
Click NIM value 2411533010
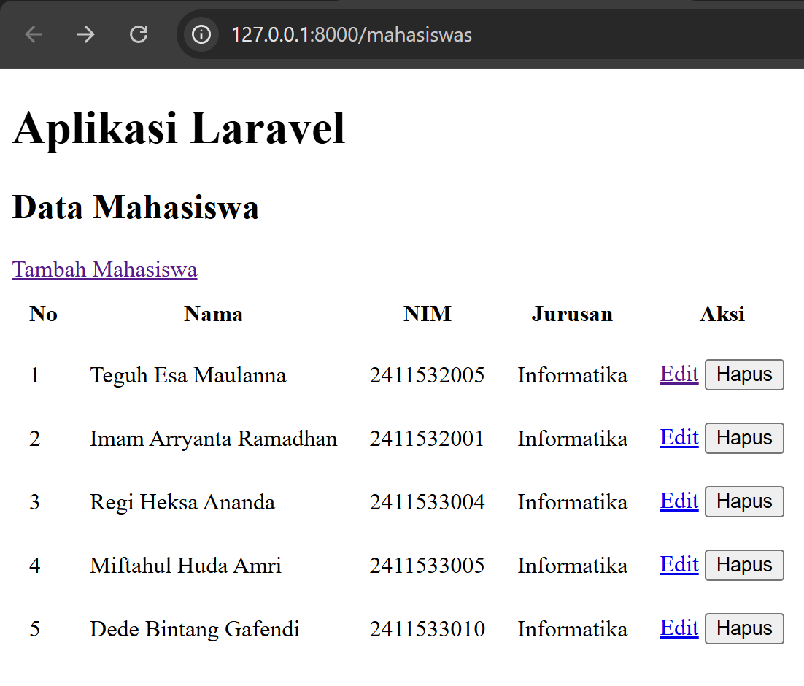(x=427, y=629)
